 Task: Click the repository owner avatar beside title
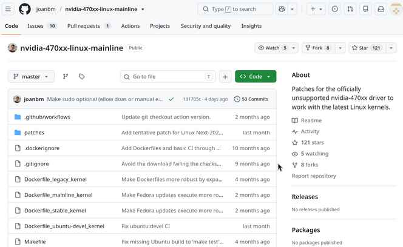coord(12,48)
